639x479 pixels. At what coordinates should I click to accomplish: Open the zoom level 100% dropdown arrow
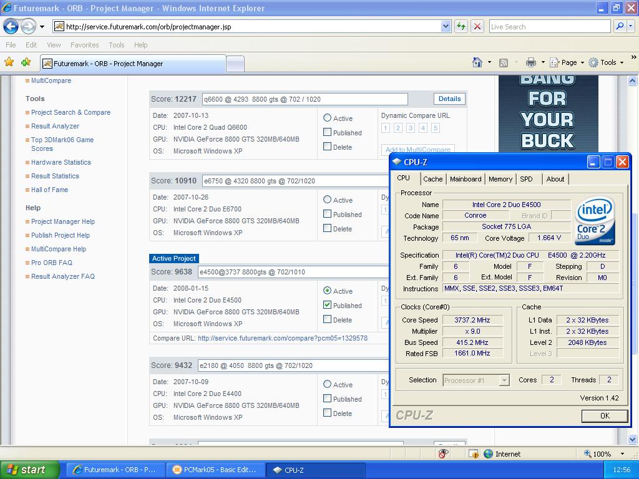point(622,454)
